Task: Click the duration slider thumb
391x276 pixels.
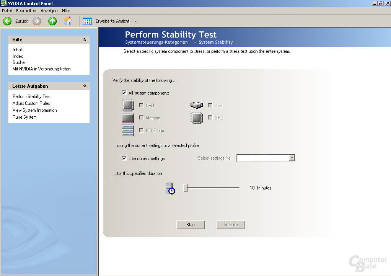Action: coord(185,188)
